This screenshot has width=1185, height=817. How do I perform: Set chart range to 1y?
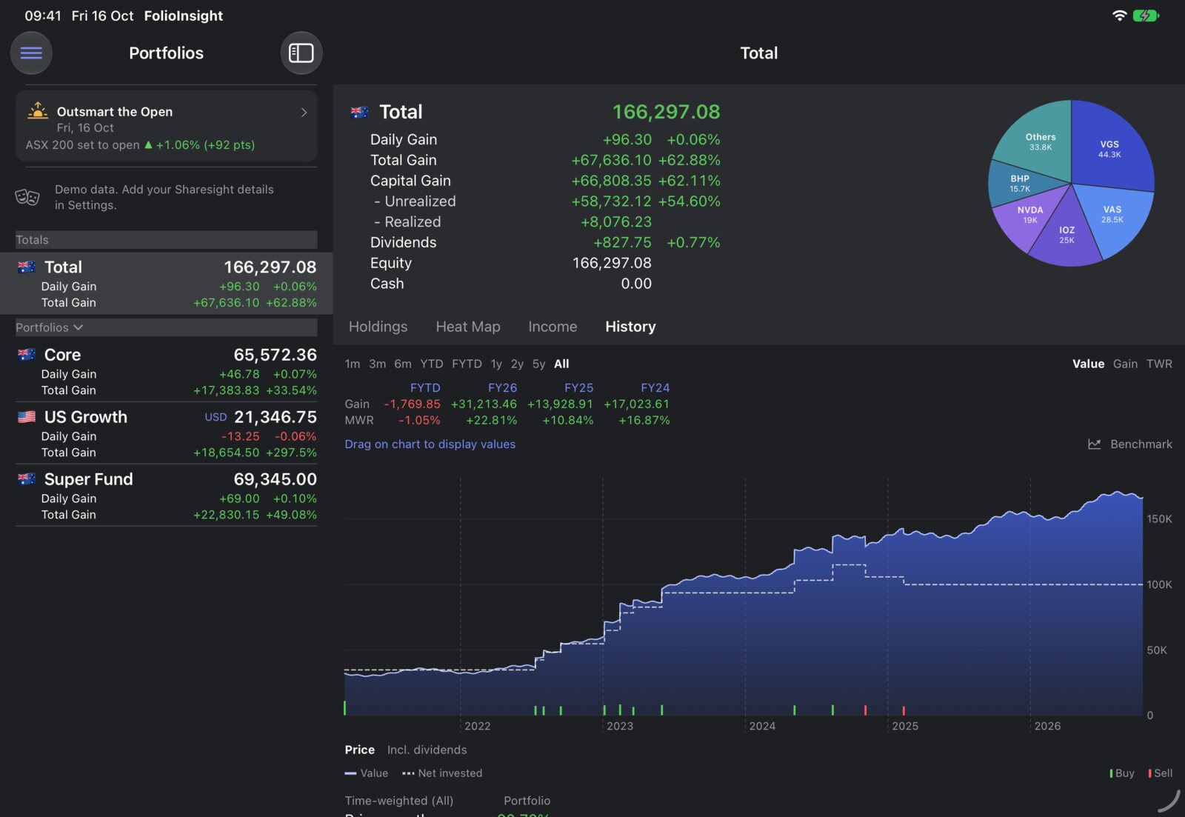point(496,364)
